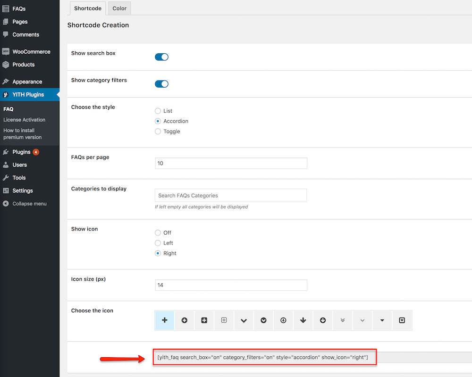Toggle the Show search box switch
The image size is (472, 377).
click(161, 57)
